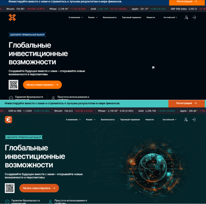Image resolution: width=206 pixels, height=204 pixels.
Task: Click broken image placeholder in dark hero
Action: (153, 68)
